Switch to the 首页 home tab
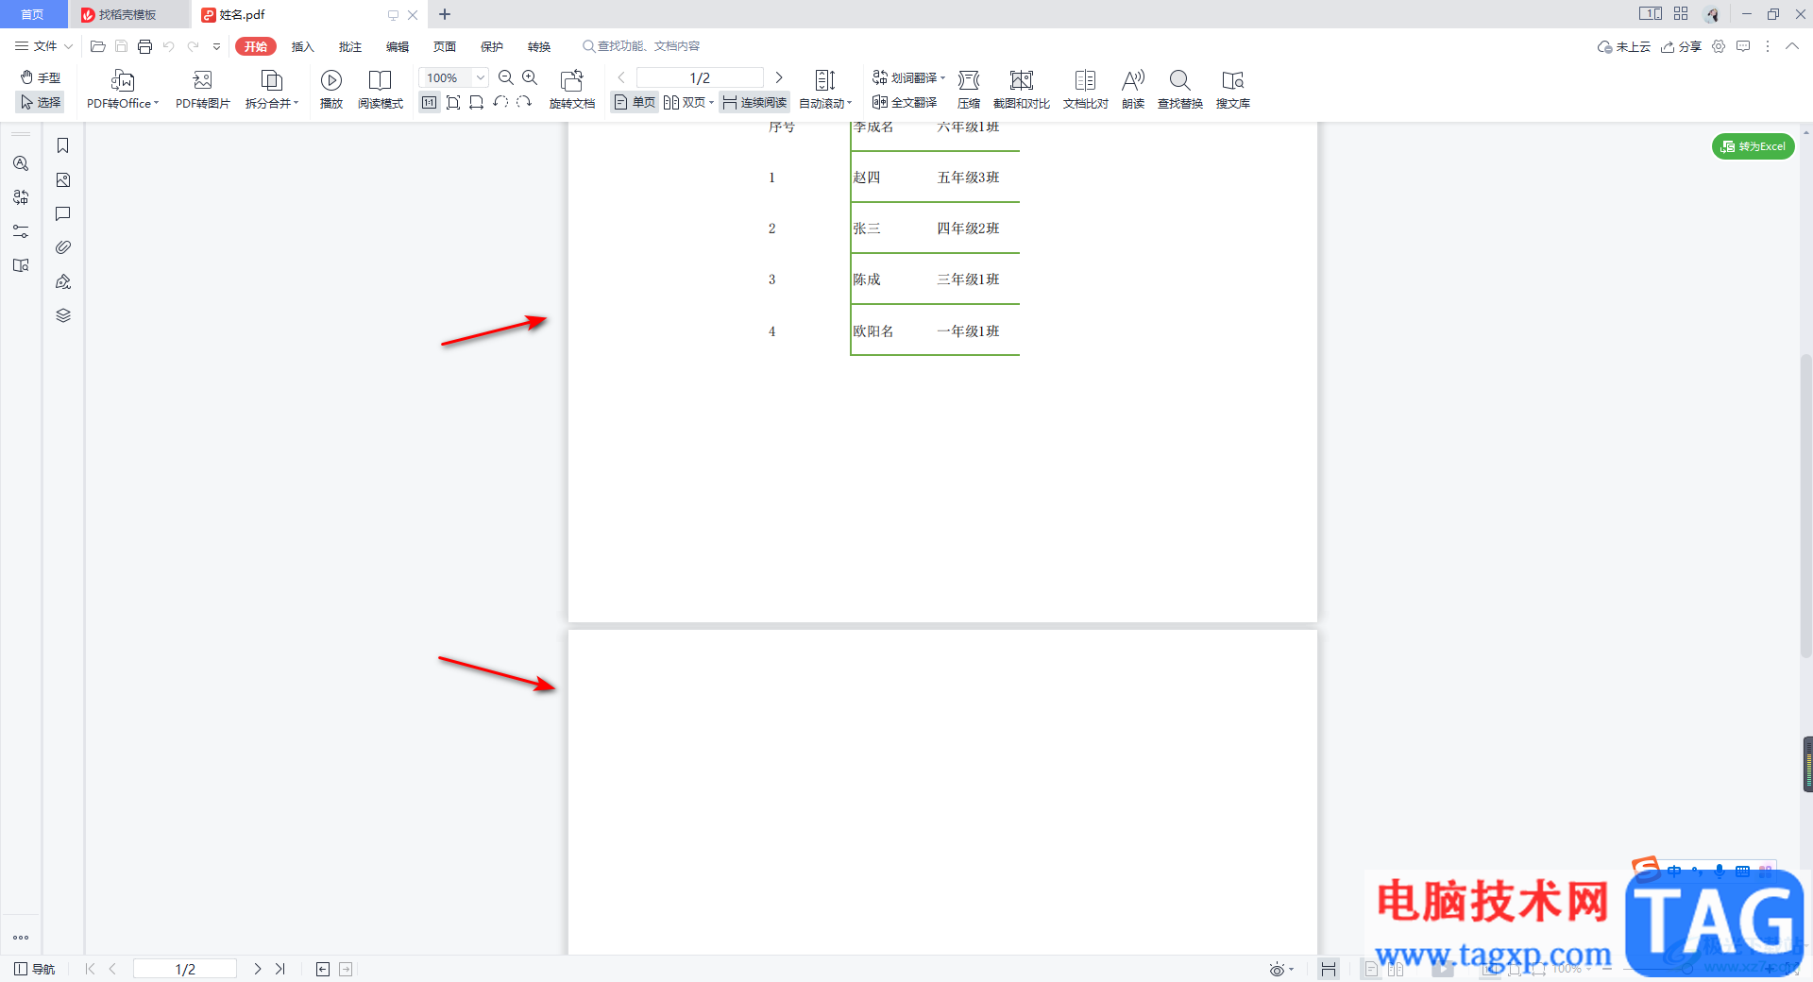Screen dimensions: 1813x982 [x=33, y=14]
